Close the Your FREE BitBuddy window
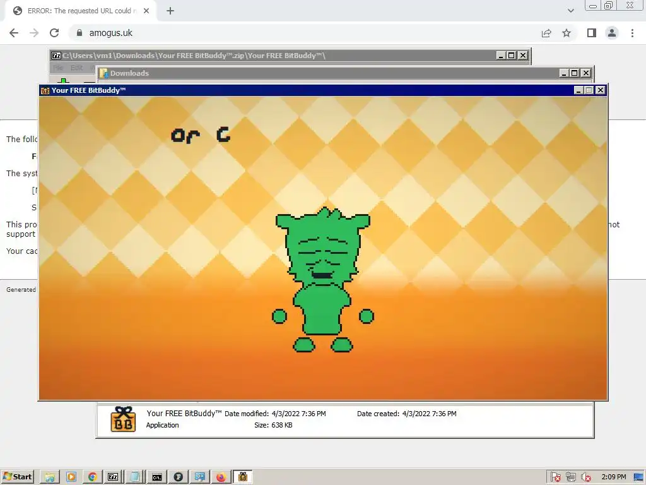This screenshot has height=485, width=646. 601,90
